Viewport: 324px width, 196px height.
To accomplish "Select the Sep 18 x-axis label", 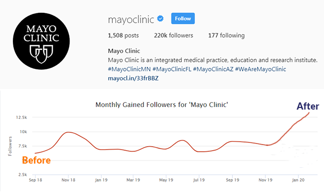I will 36,180.
